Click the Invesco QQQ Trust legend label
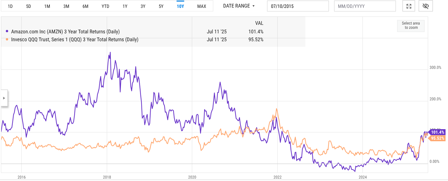 click(x=75, y=39)
